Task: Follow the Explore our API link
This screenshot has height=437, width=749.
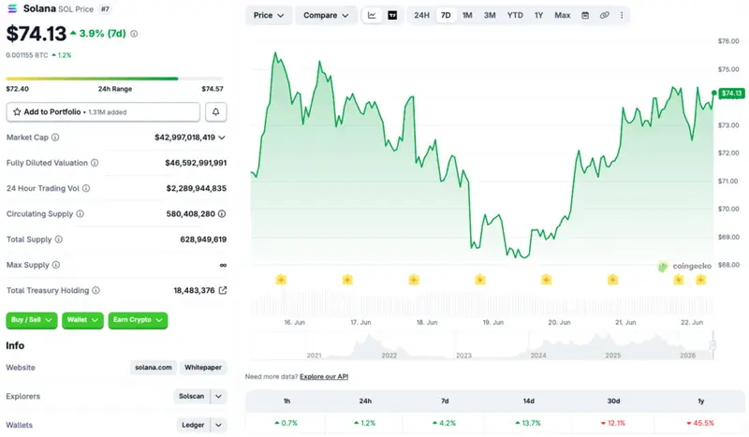Action: pyautogui.click(x=324, y=377)
